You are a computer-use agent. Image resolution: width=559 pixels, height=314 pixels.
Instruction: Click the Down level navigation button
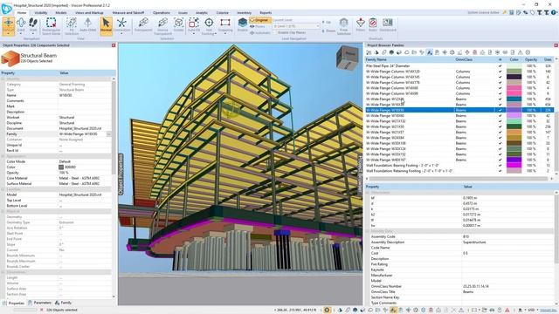click(328, 31)
